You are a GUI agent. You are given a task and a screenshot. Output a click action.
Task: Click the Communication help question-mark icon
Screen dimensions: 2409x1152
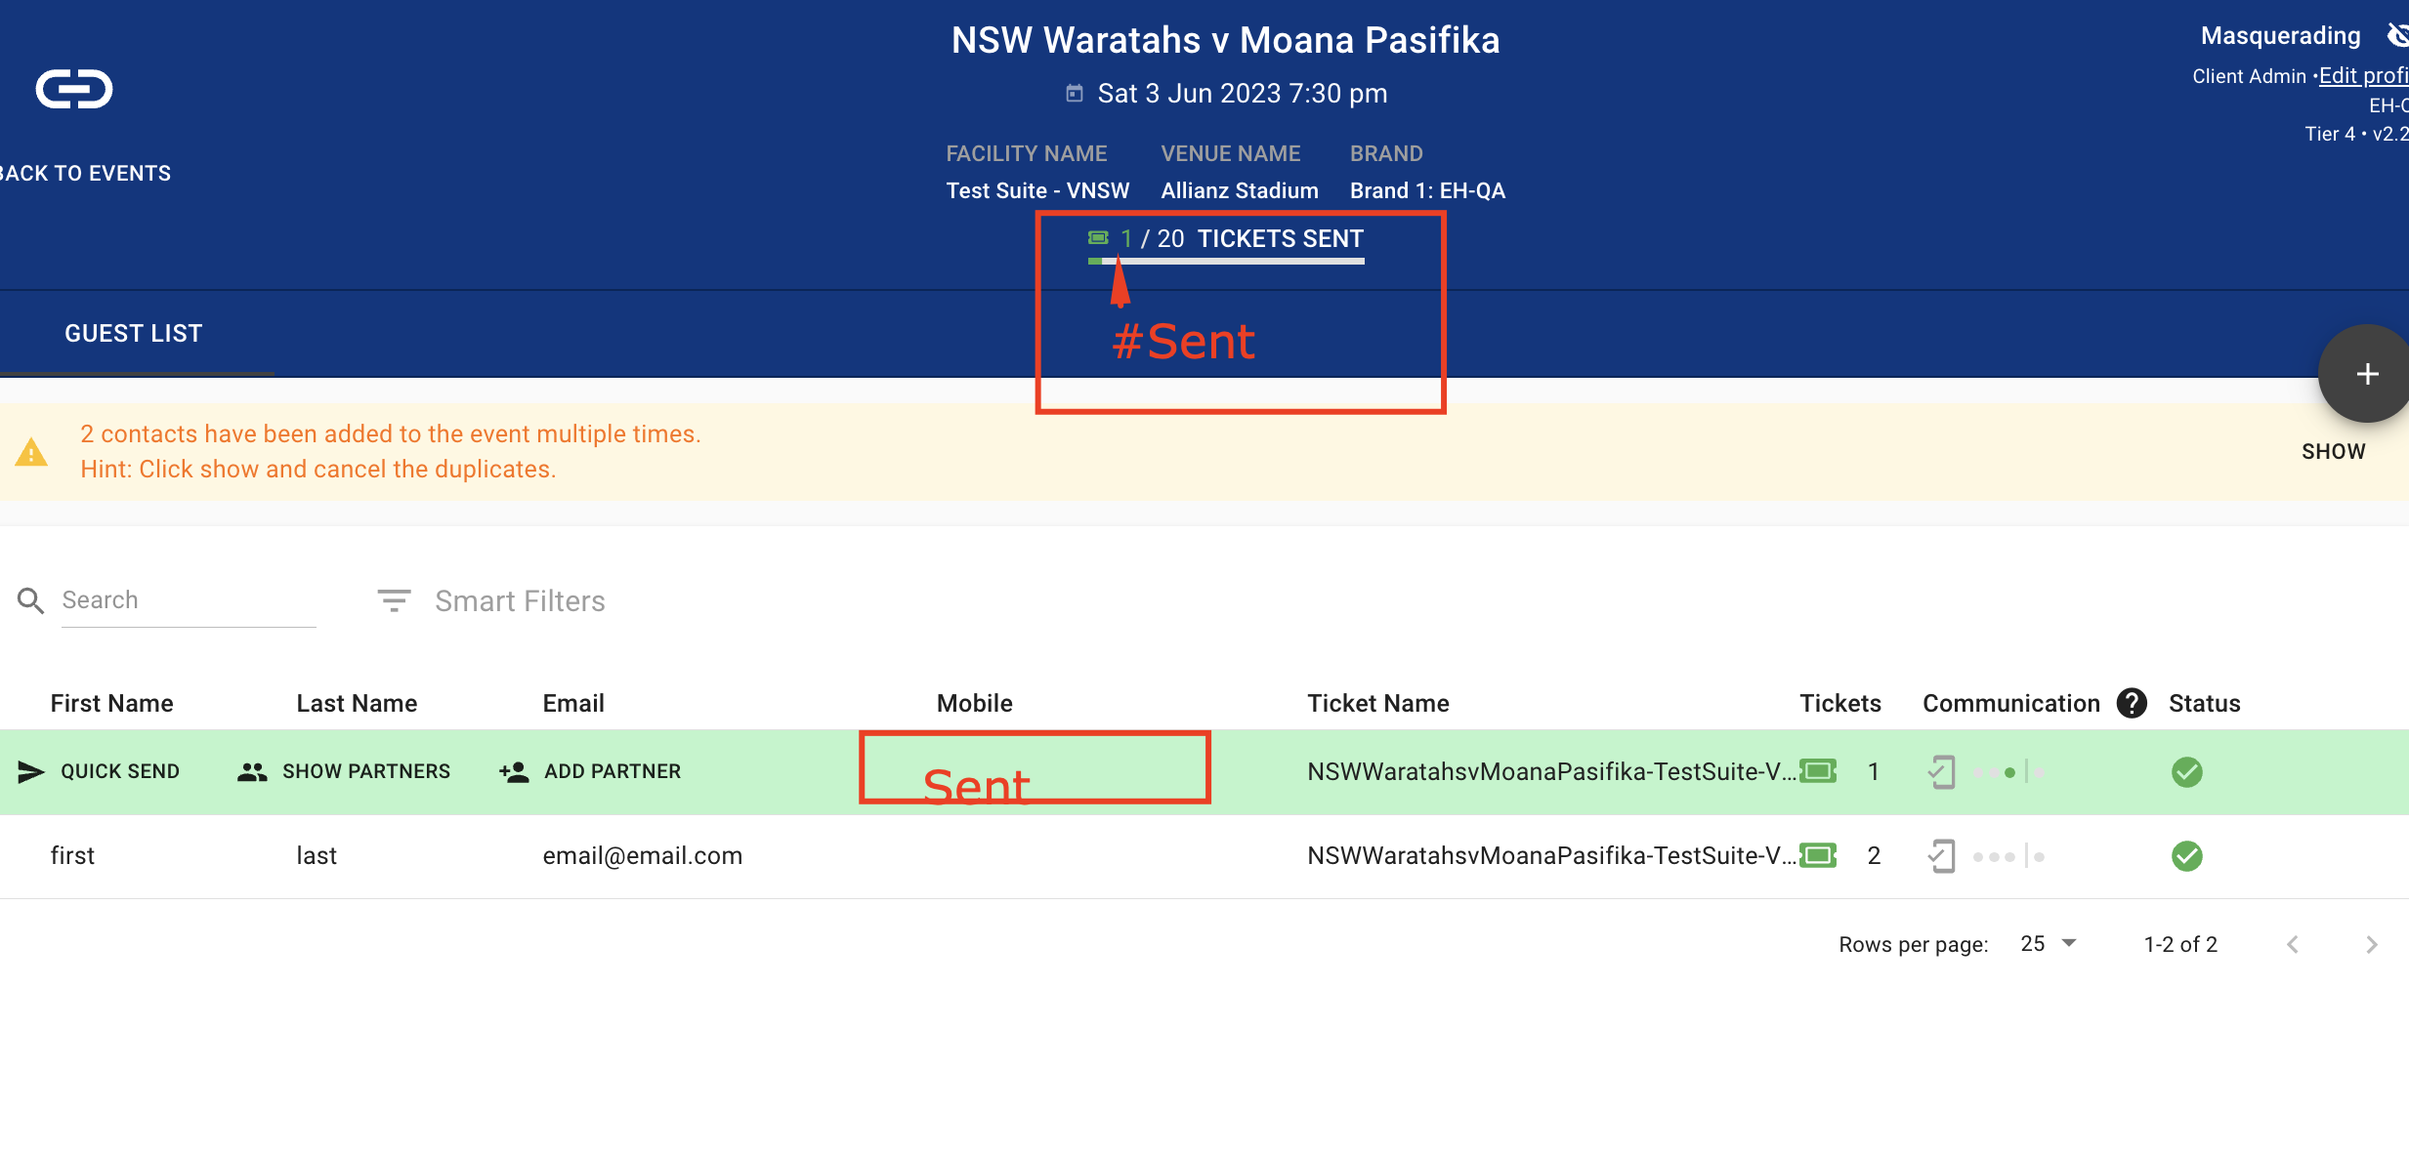[2131, 703]
